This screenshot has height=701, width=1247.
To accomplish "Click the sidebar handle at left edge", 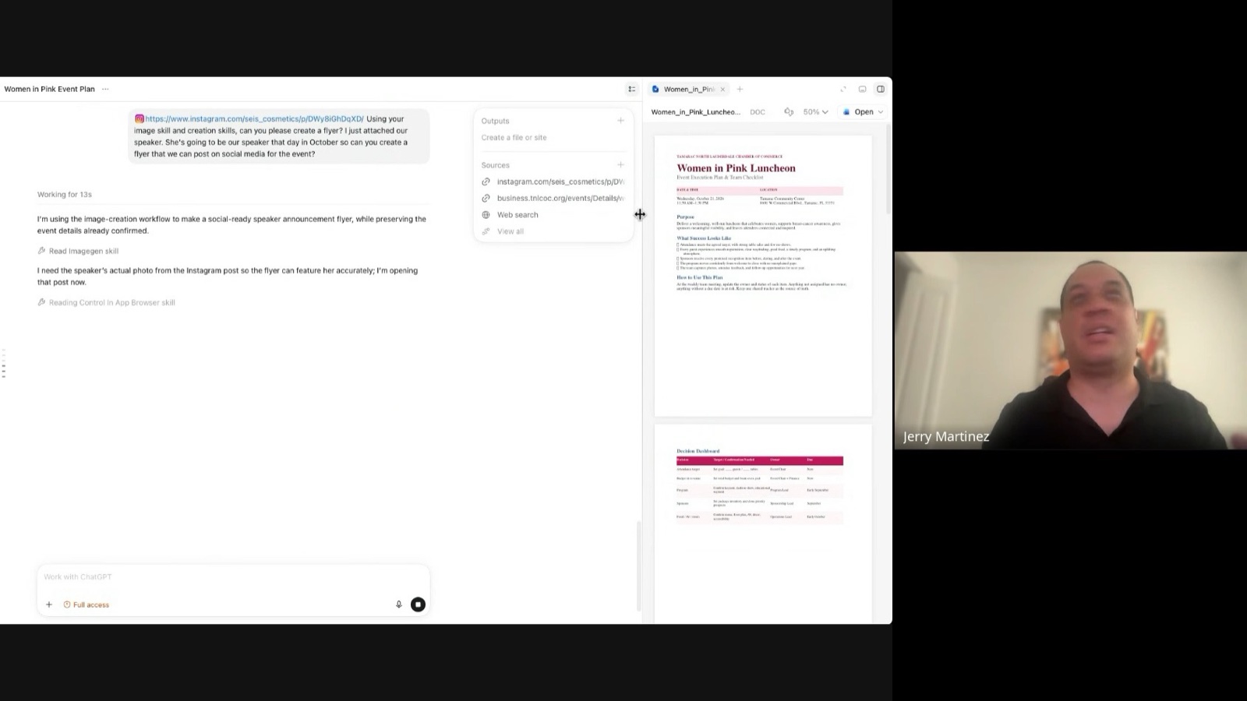I will point(4,363).
